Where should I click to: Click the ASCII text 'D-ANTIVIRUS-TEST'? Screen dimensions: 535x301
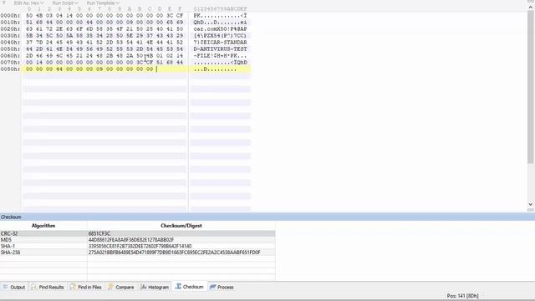tap(220, 49)
